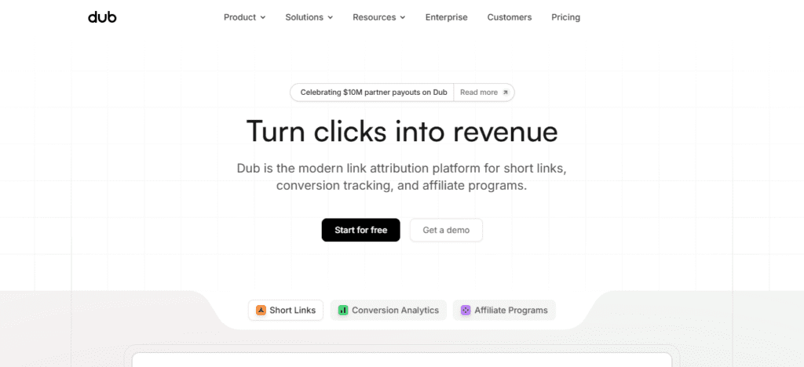804x367 pixels.
Task: Open the Read more link
Action: 484,93
